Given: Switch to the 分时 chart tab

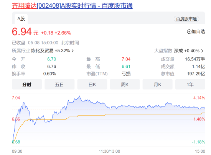Looking at the screenshot, I should [27, 85].
